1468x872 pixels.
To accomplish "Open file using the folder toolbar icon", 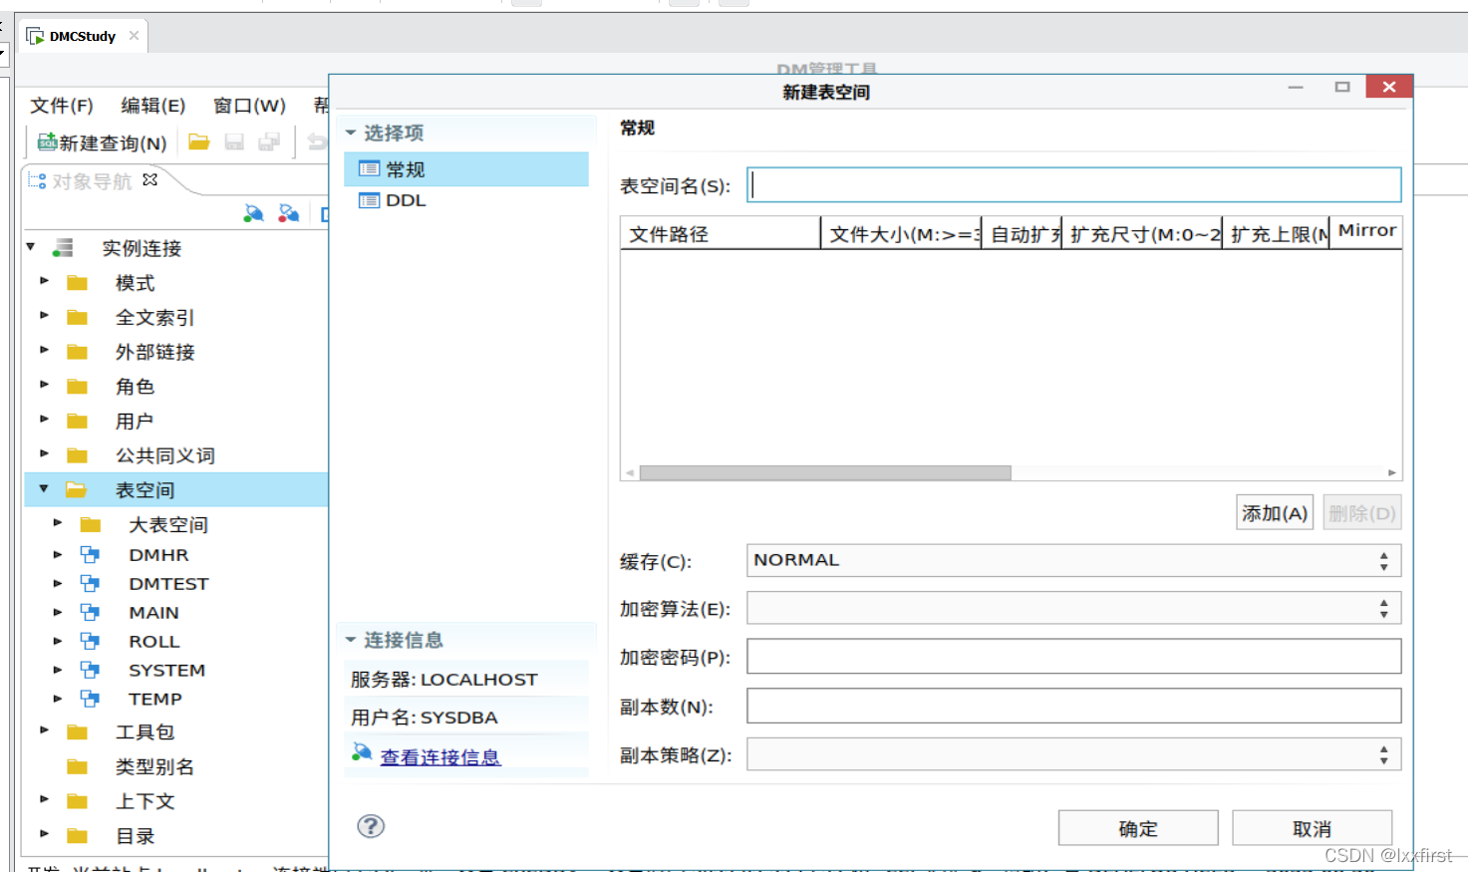I will [199, 143].
